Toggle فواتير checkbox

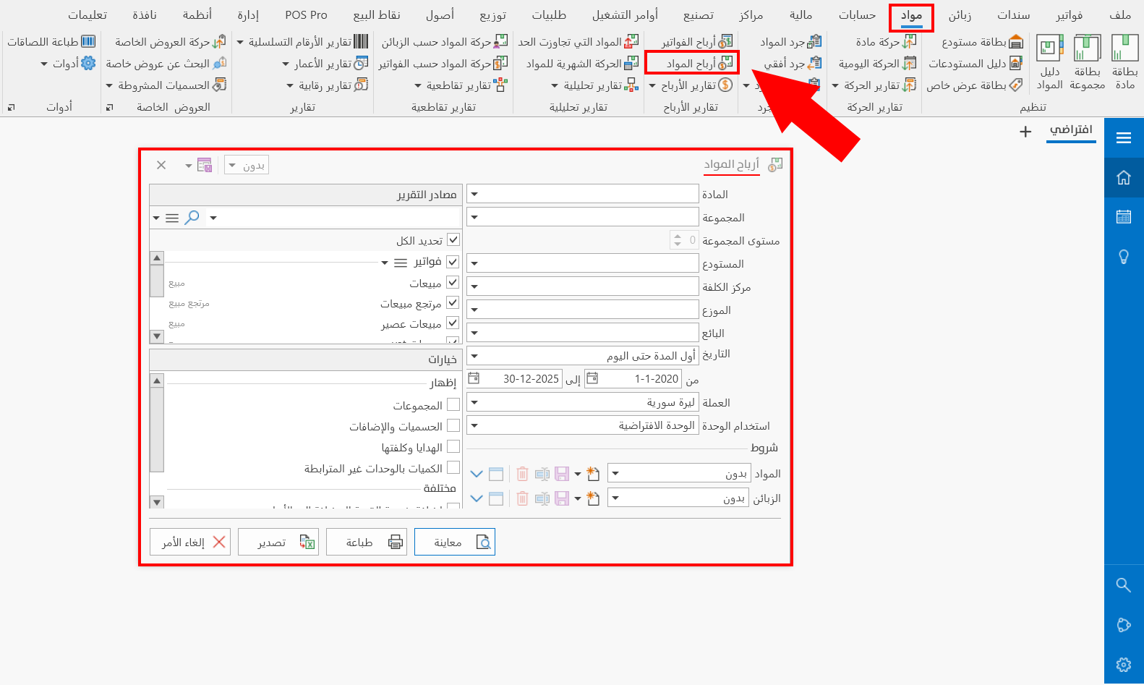[x=453, y=261]
